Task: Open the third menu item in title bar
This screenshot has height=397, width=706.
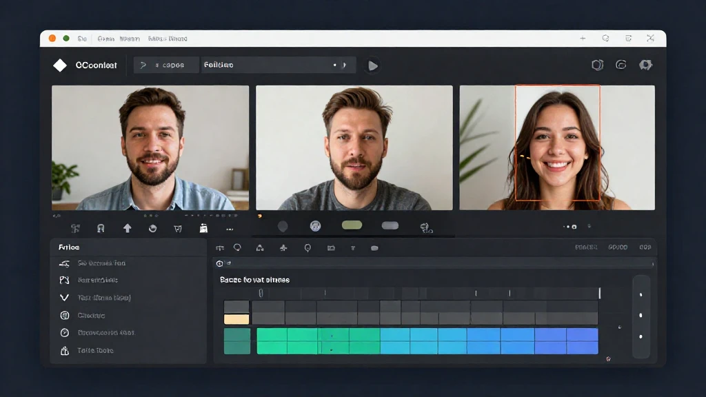Action: 130,39
